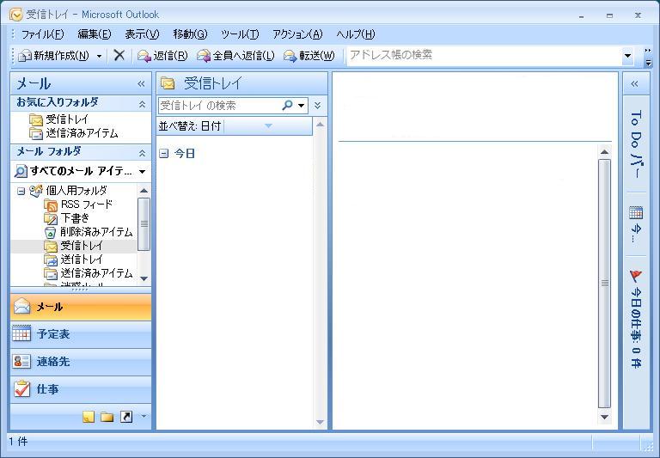660x458 pixels.
Task: Expand the To Do バー with chevron
Action: point(635,83)
